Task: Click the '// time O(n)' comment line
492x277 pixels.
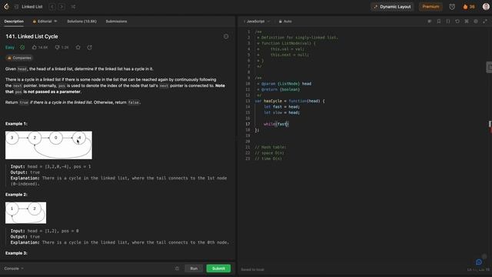Action: 268,159
